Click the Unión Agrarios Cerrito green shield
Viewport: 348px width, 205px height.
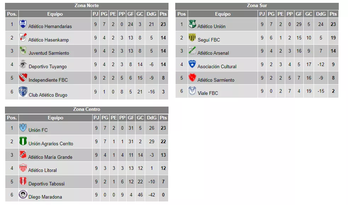(23, 141)
